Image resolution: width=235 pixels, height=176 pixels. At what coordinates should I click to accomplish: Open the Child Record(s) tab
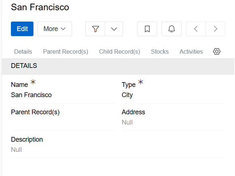(x=119, y=52)
